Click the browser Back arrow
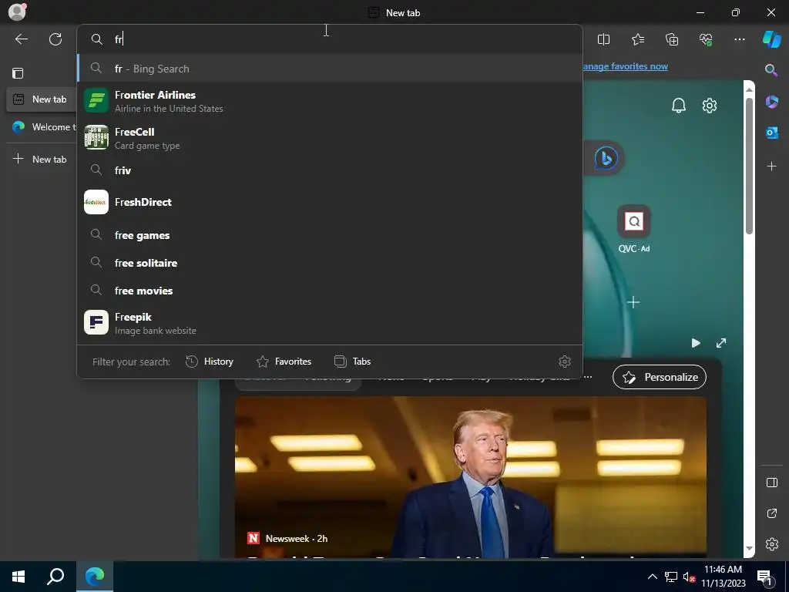Screen dimensions: 789x592 21,39
